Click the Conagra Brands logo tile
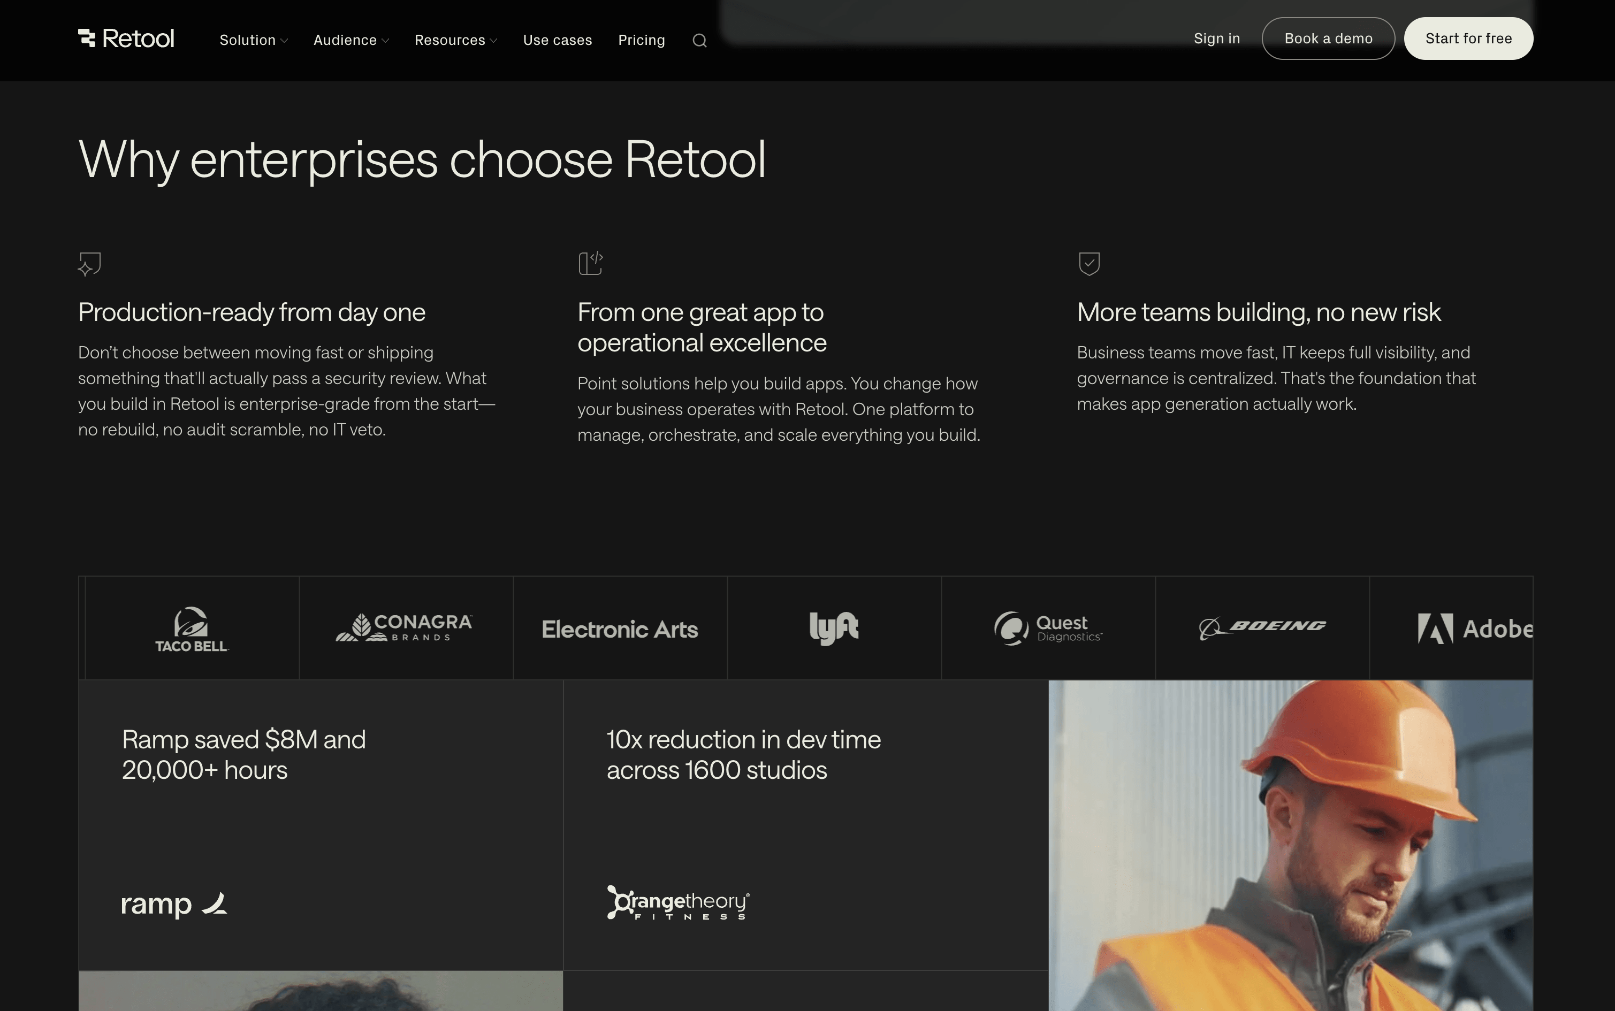 406,629
